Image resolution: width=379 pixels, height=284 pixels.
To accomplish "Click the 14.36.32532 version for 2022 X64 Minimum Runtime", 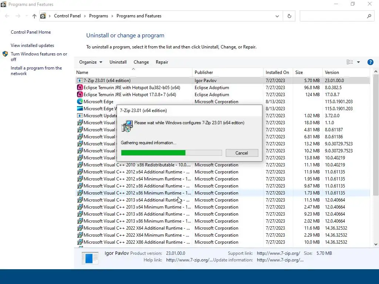I will click(336, 235).
